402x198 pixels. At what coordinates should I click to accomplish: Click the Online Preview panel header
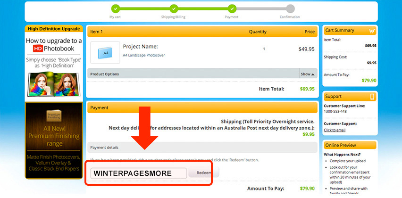[350, 145]
